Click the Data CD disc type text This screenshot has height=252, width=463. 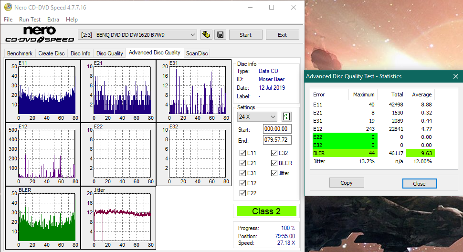click(x=268, y=71)
